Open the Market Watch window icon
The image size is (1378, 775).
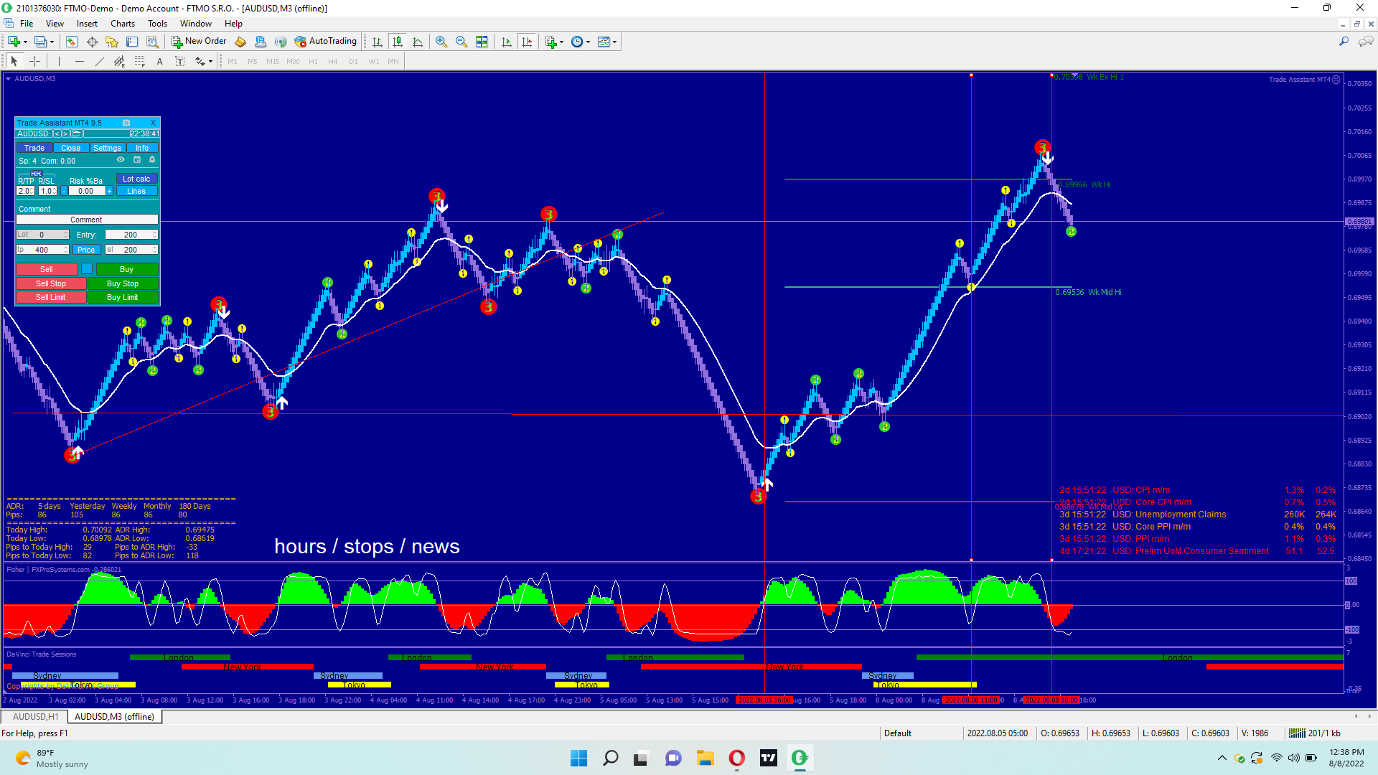tap(71, 42)
